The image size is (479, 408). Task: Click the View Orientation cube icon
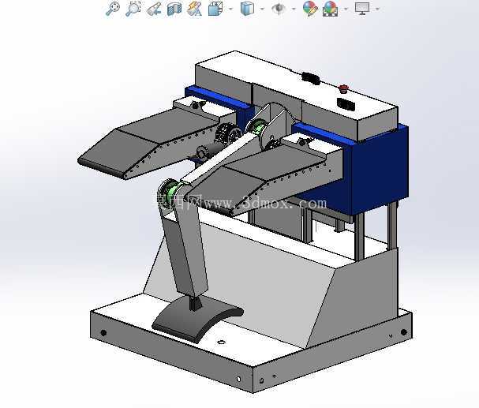tap(215, 9)
